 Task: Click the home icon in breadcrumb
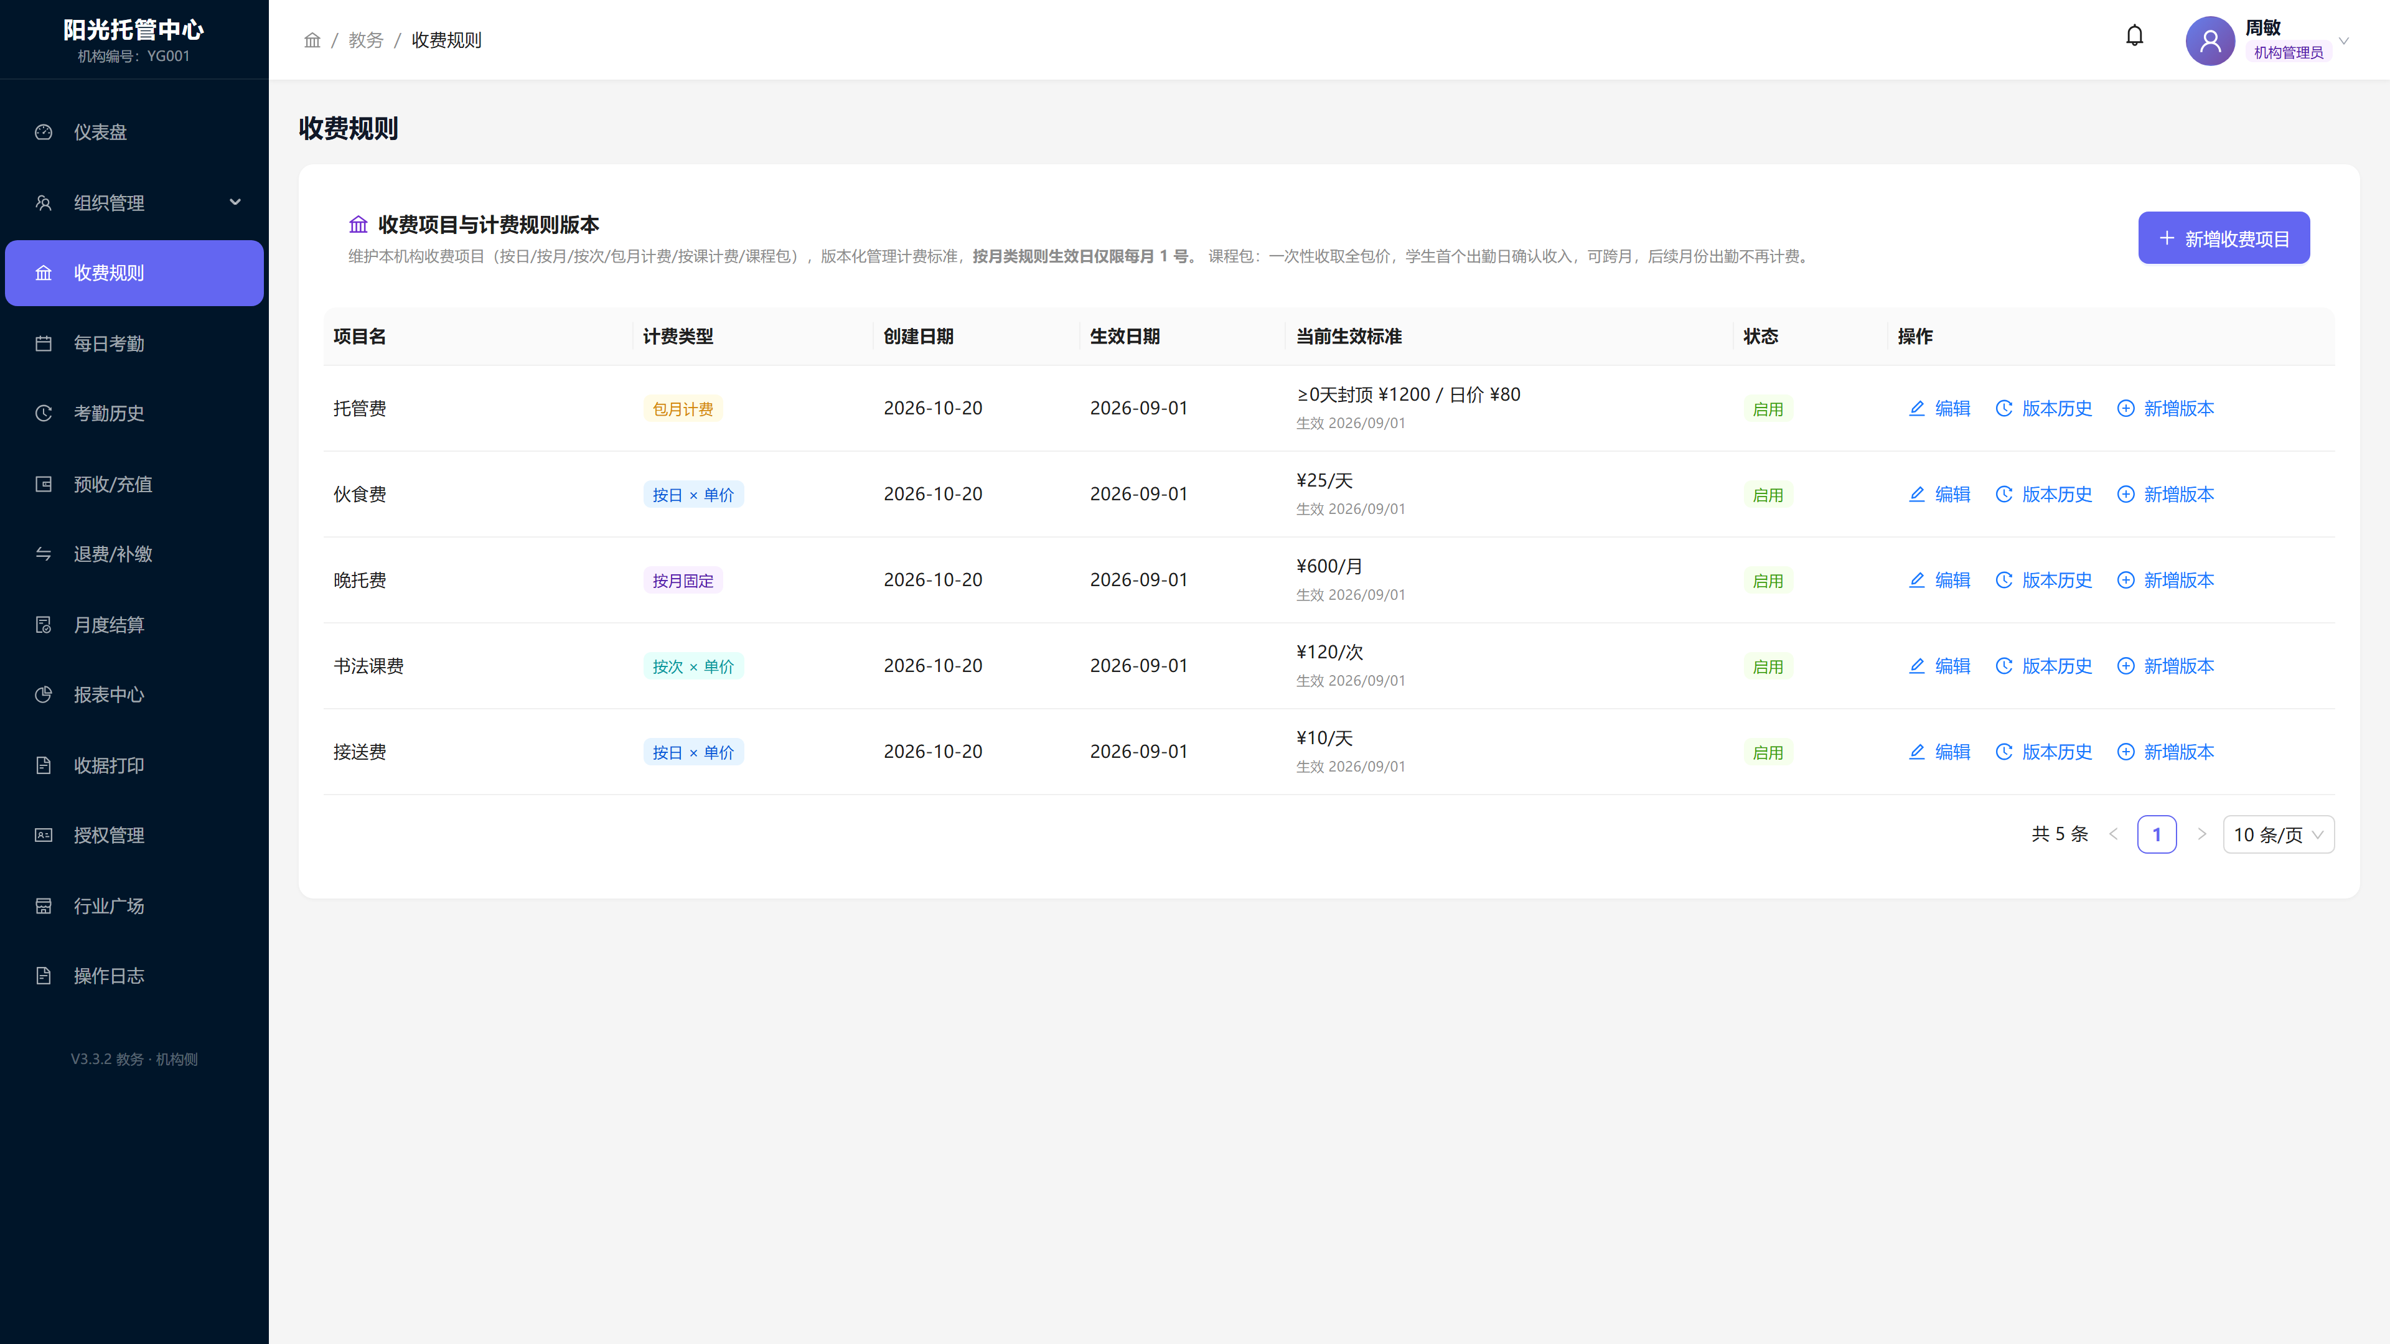pos(312,40)
